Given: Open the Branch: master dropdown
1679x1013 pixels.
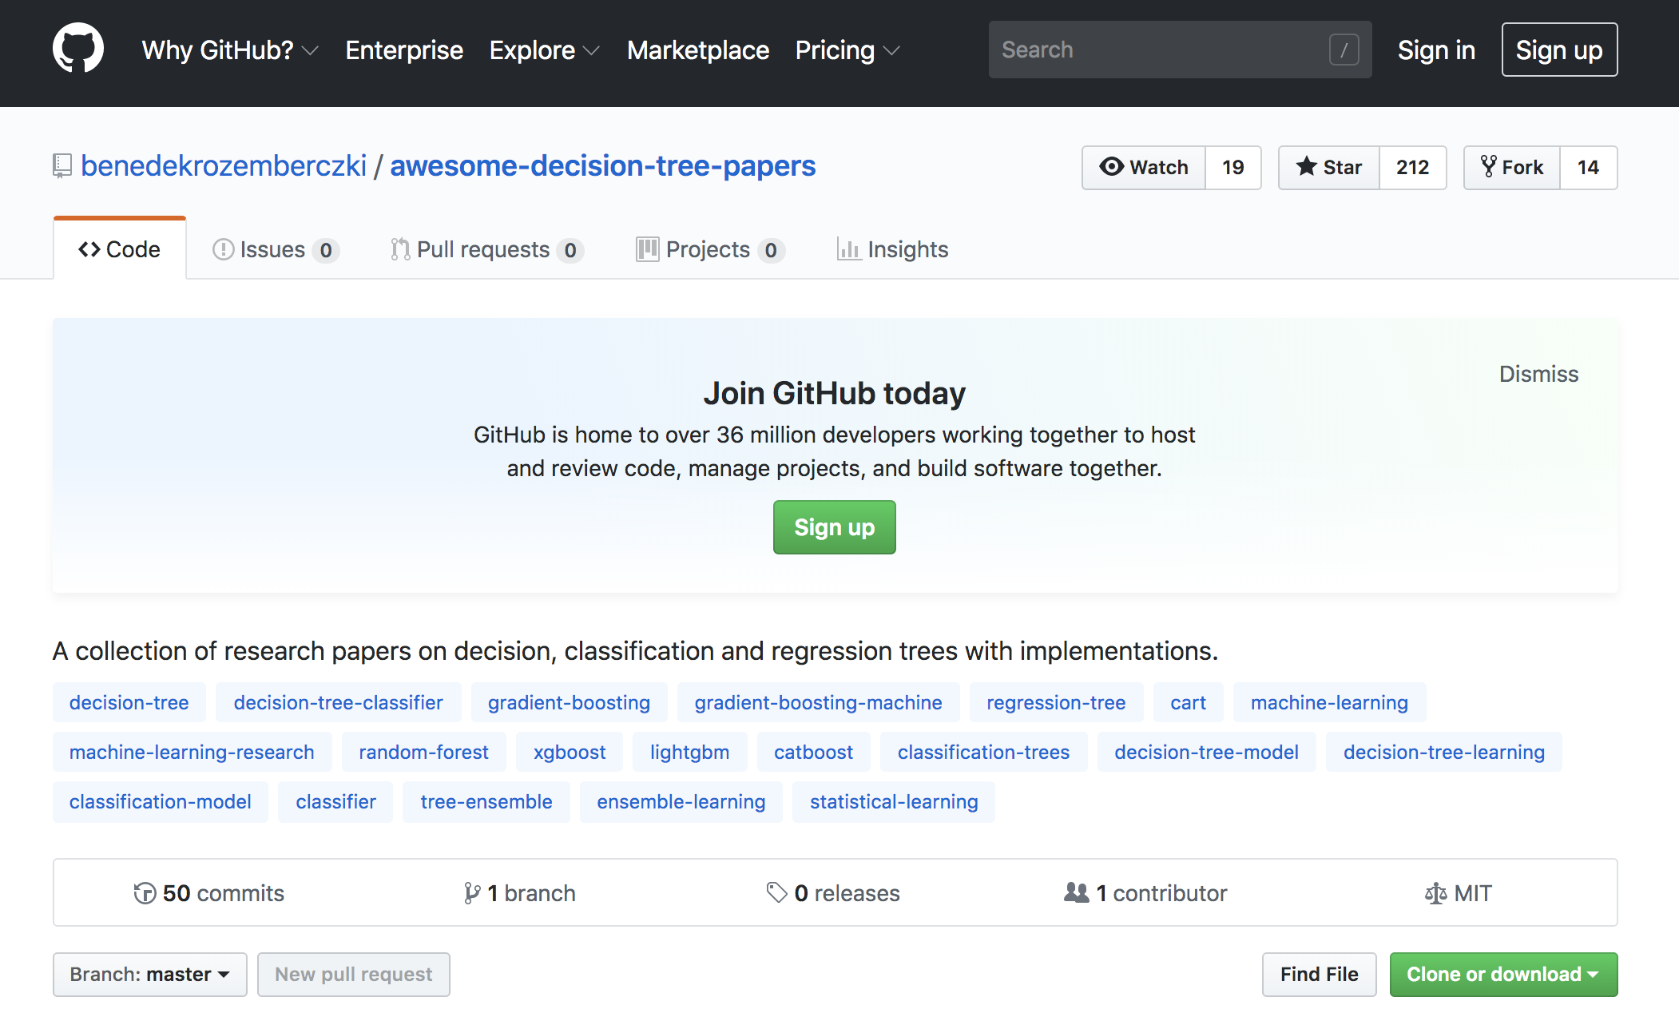Looking at the screenshot, I should pos(149,974).
